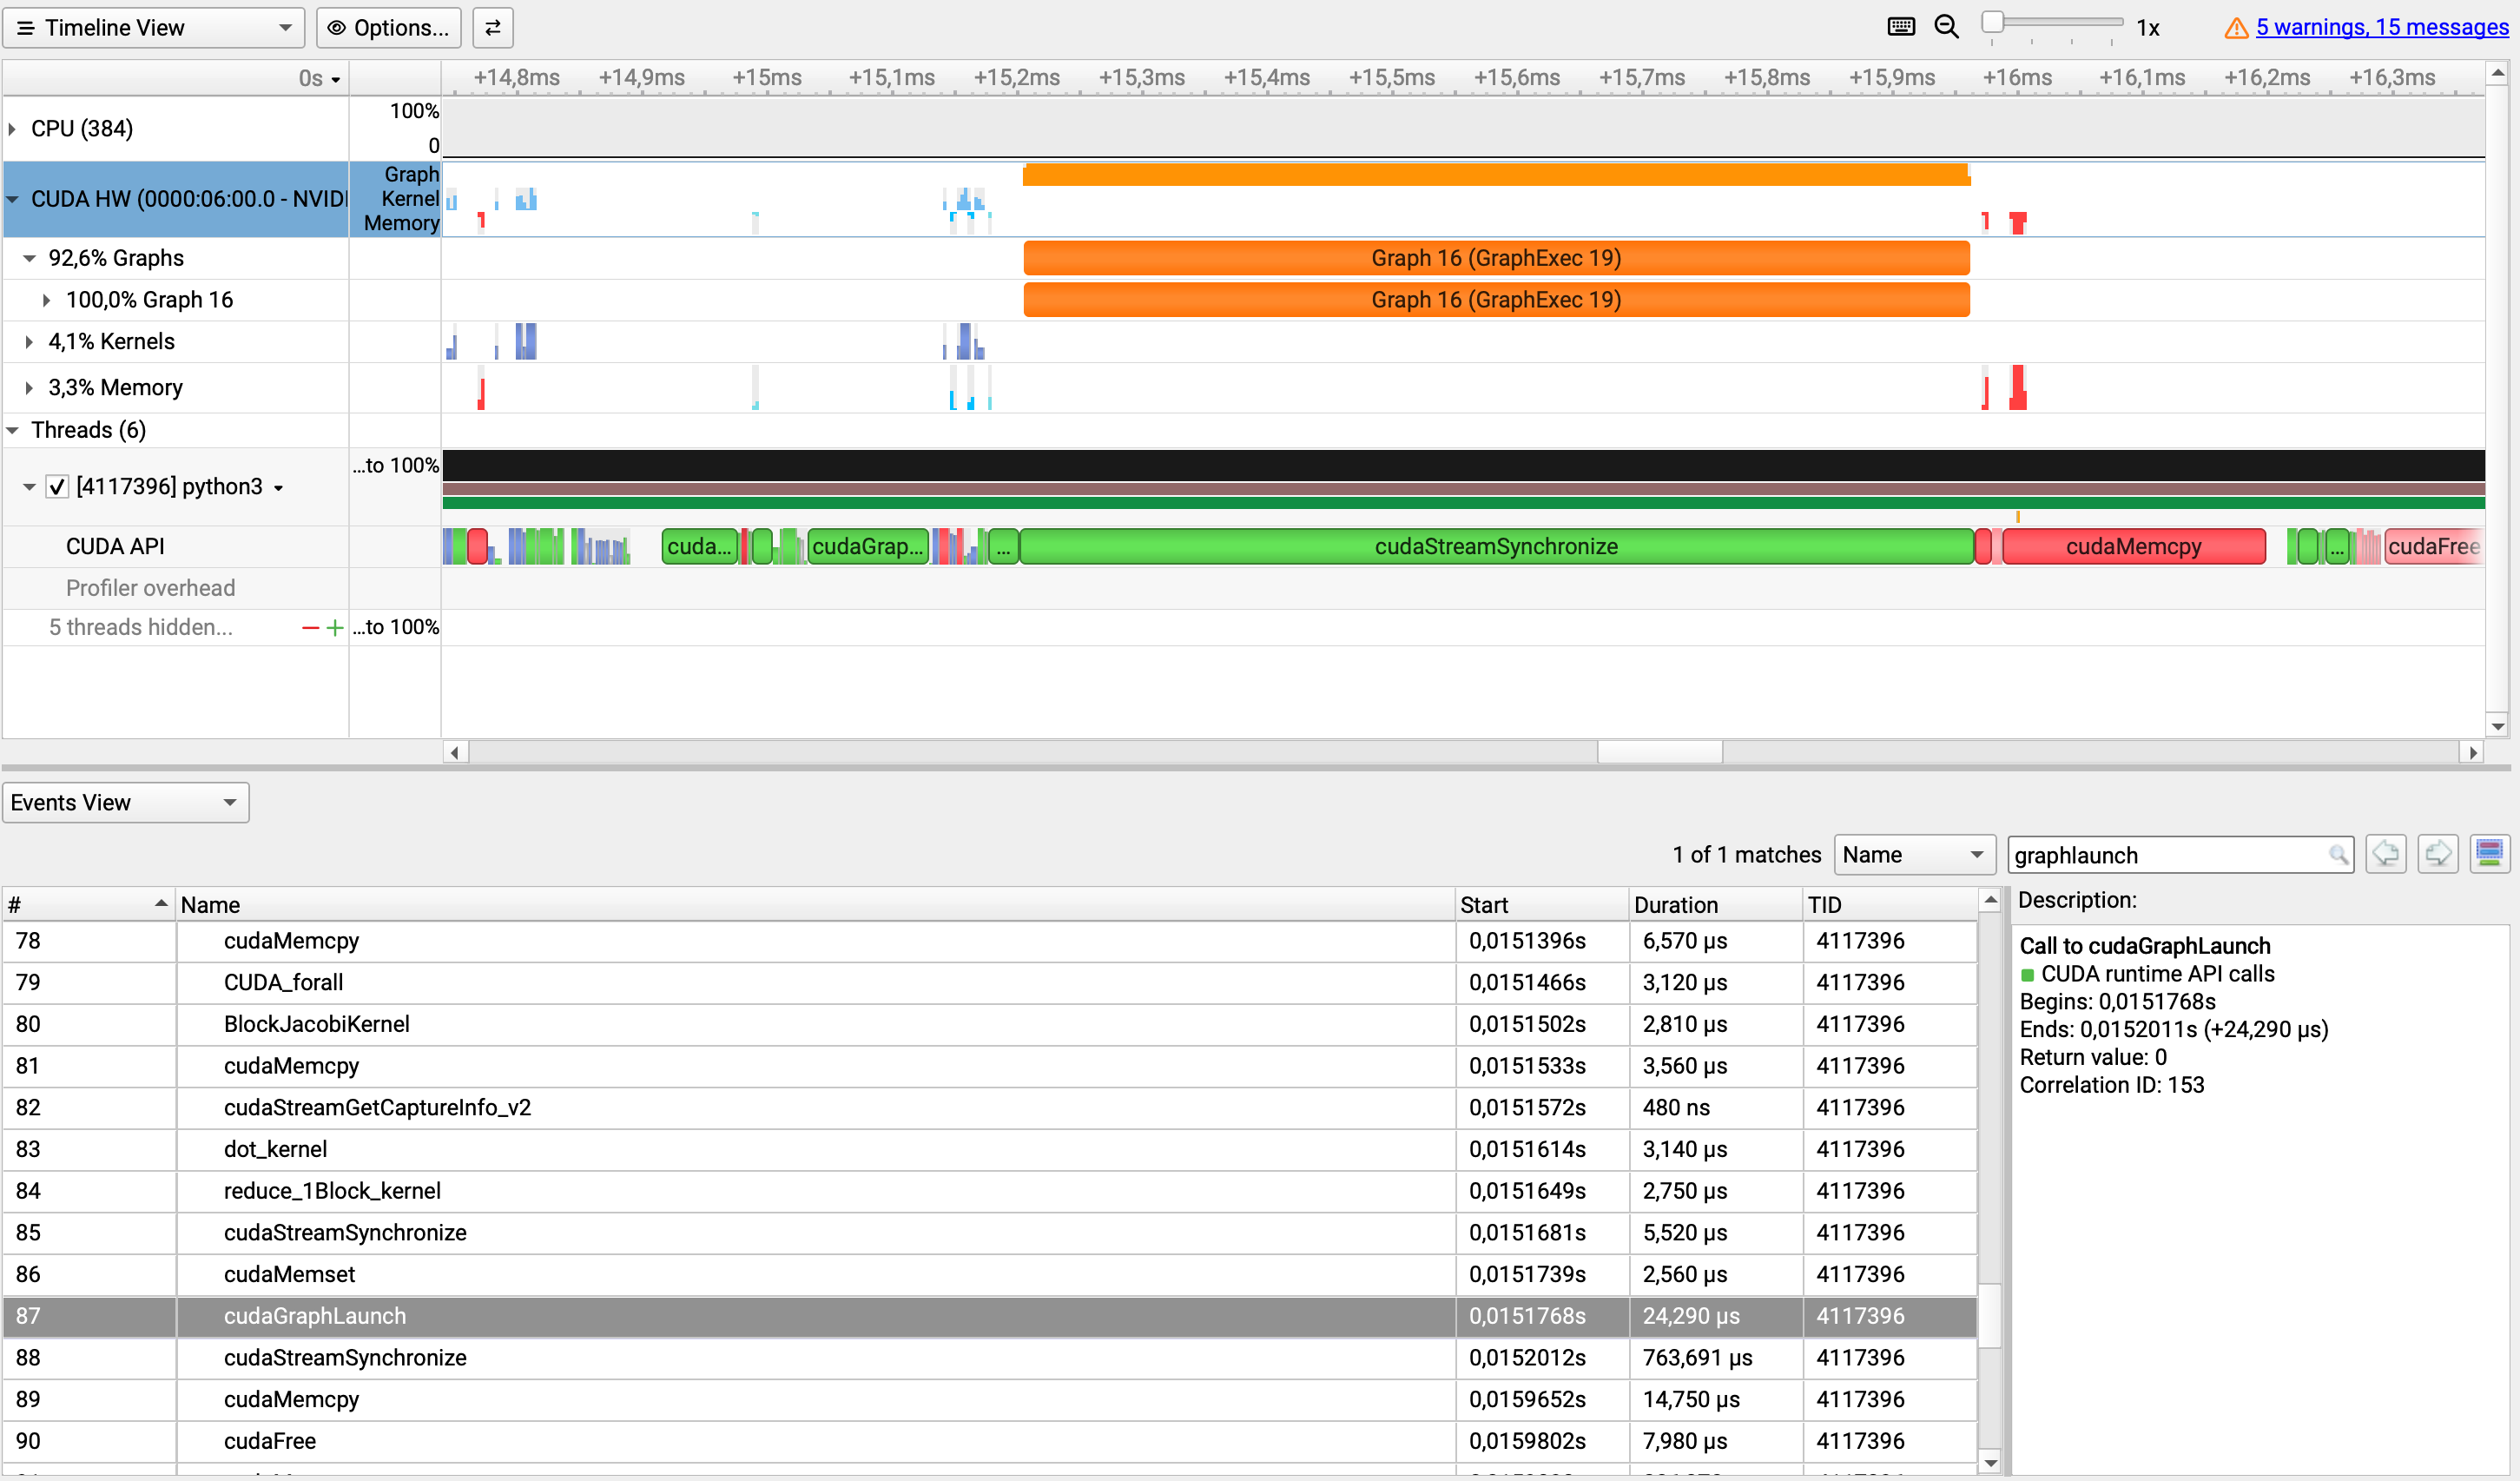The image size is (2520, 1481).
Task: Collapse the Threads (6) row
Action: pyautogui.click(x=12, y=430)
